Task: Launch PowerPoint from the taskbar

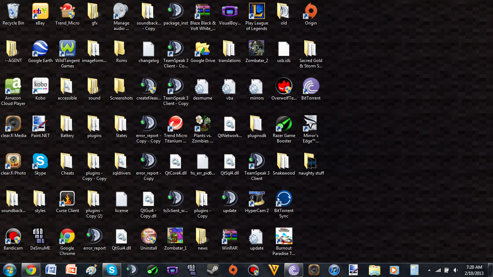Action: [71, 270]
